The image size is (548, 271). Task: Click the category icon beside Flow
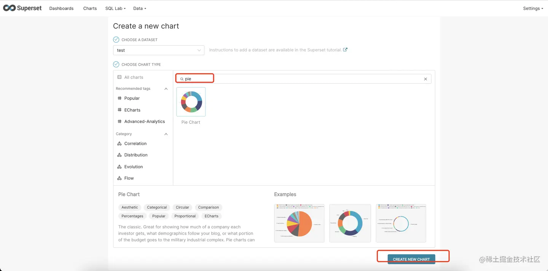point(119,178)
